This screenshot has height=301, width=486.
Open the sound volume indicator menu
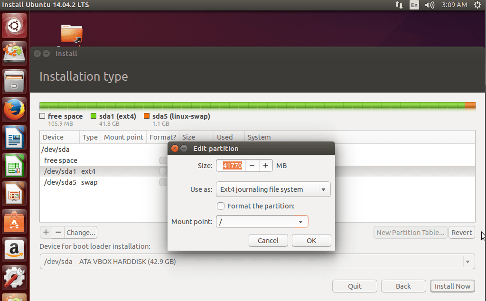click(x=430, y=5)
